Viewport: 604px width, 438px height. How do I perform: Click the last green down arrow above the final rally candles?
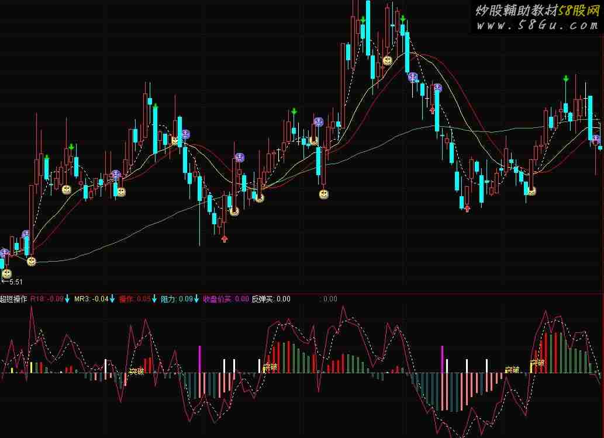pos(566,78)
